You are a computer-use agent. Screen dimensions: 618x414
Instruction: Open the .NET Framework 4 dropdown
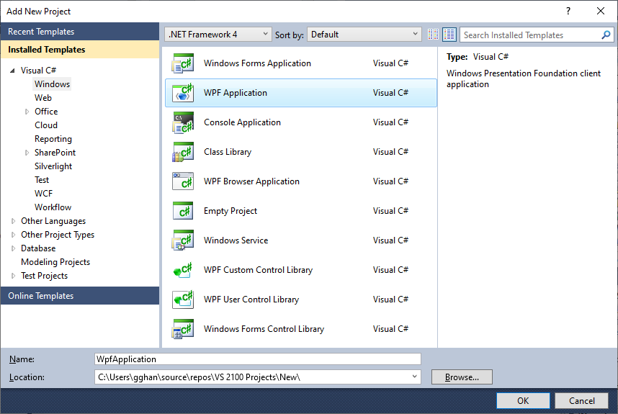[x=218, y=35]
